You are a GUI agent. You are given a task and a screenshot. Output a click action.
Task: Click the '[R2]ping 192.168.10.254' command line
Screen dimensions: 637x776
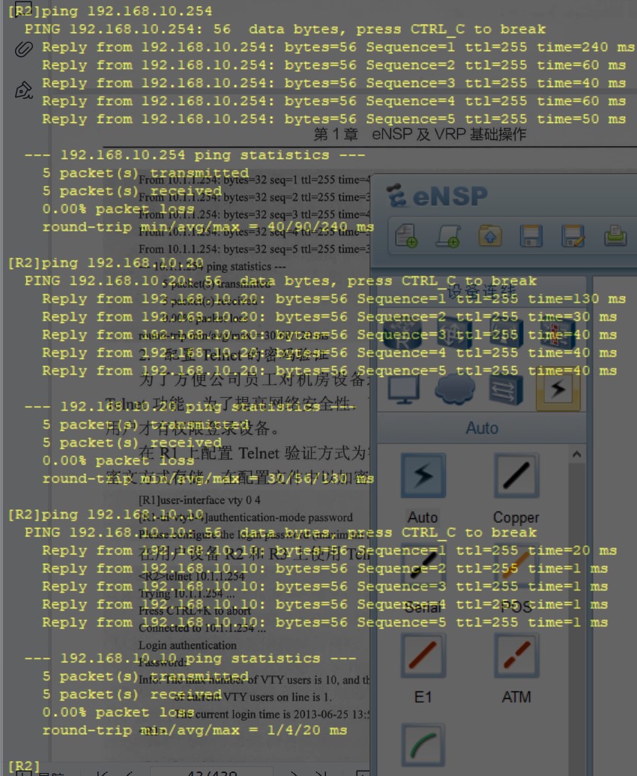pos(110,11)
